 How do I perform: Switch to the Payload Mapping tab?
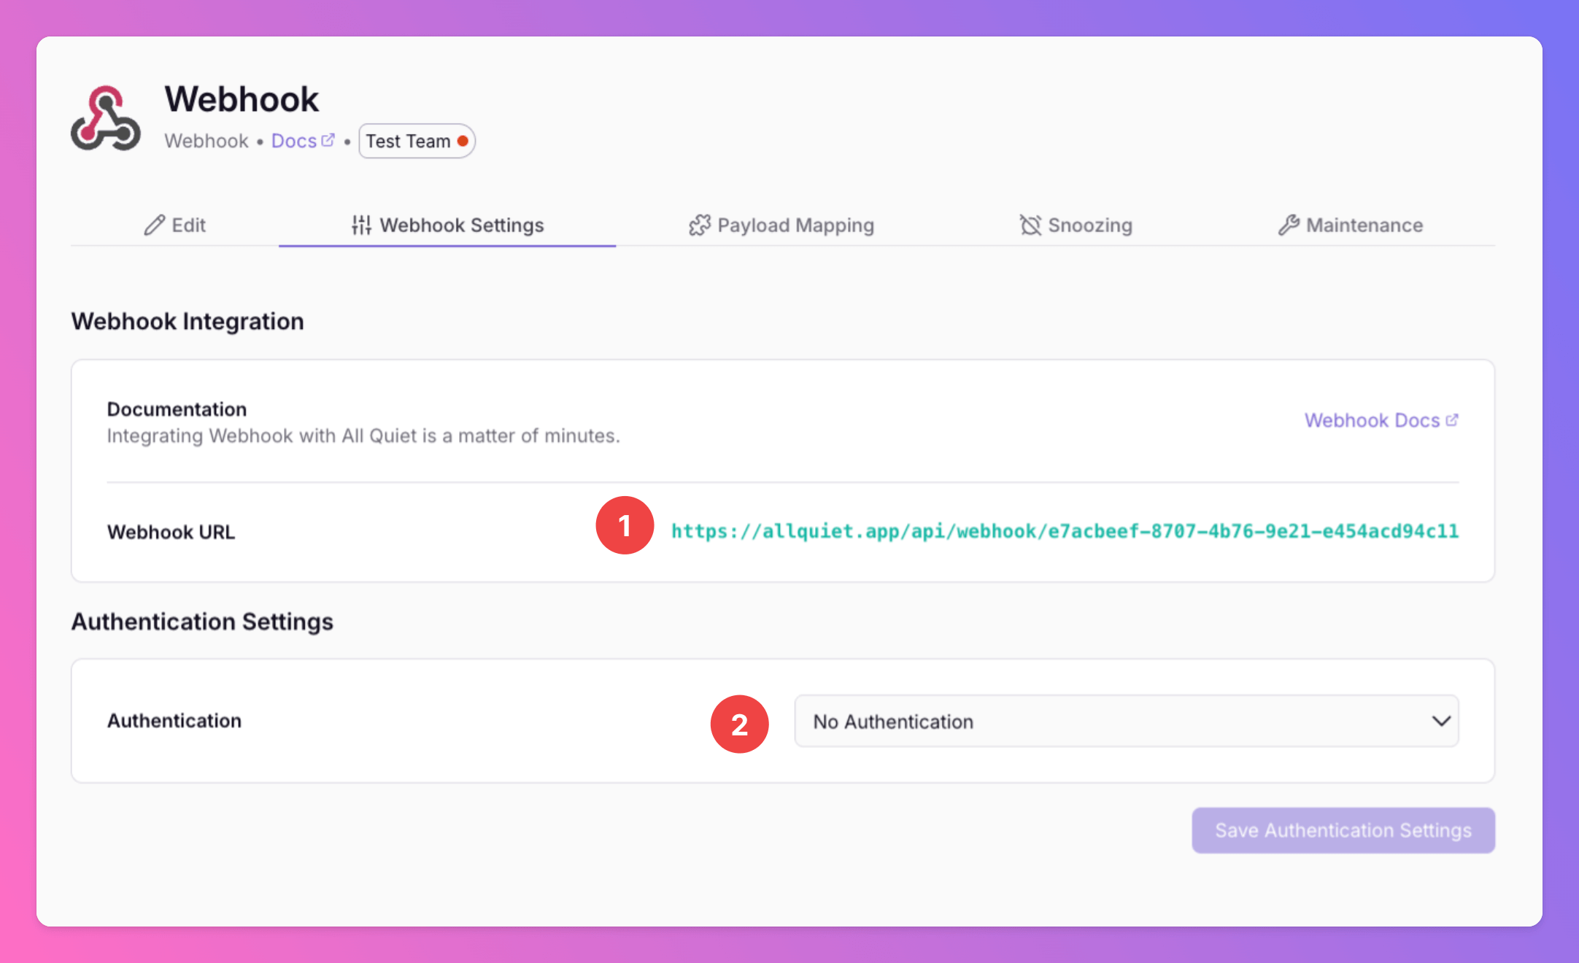(795, 225)
